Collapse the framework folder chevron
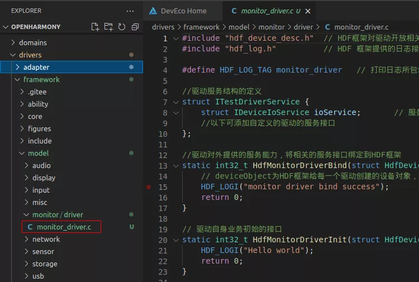The height and width of the screenshot is (282, 419). pyautogui.click(x=17, y=79)
